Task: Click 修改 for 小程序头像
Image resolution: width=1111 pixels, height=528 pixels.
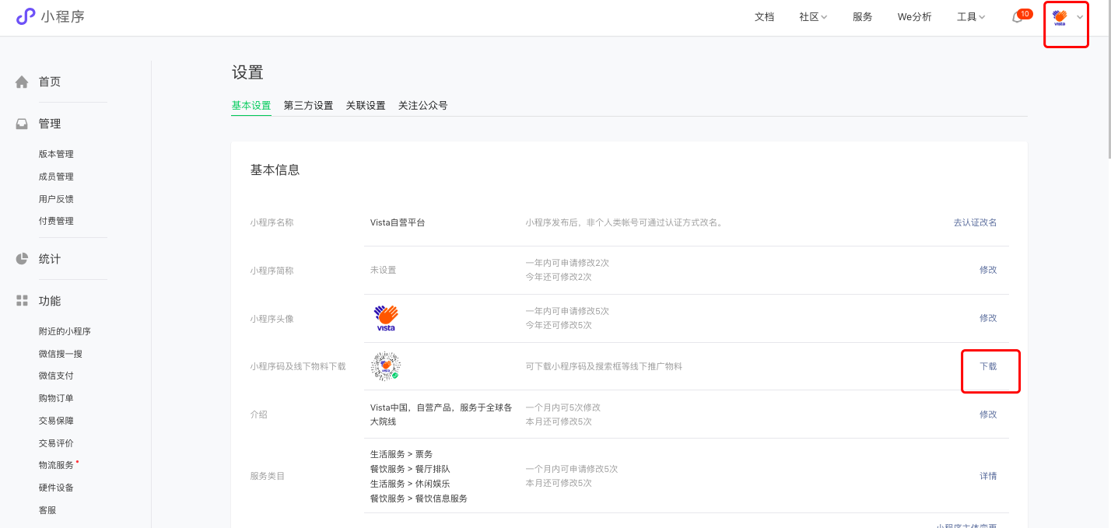Action: (988, 318)
